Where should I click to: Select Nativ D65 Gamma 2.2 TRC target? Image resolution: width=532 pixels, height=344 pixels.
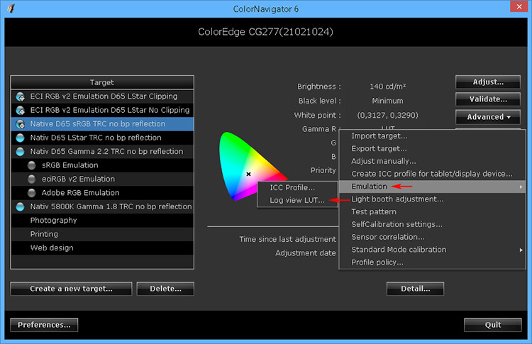(102, 151)
